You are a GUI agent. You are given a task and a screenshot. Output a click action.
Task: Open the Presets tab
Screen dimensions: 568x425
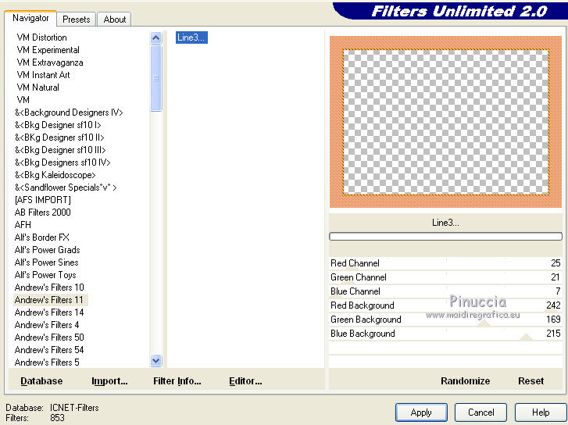pos(76,20)
